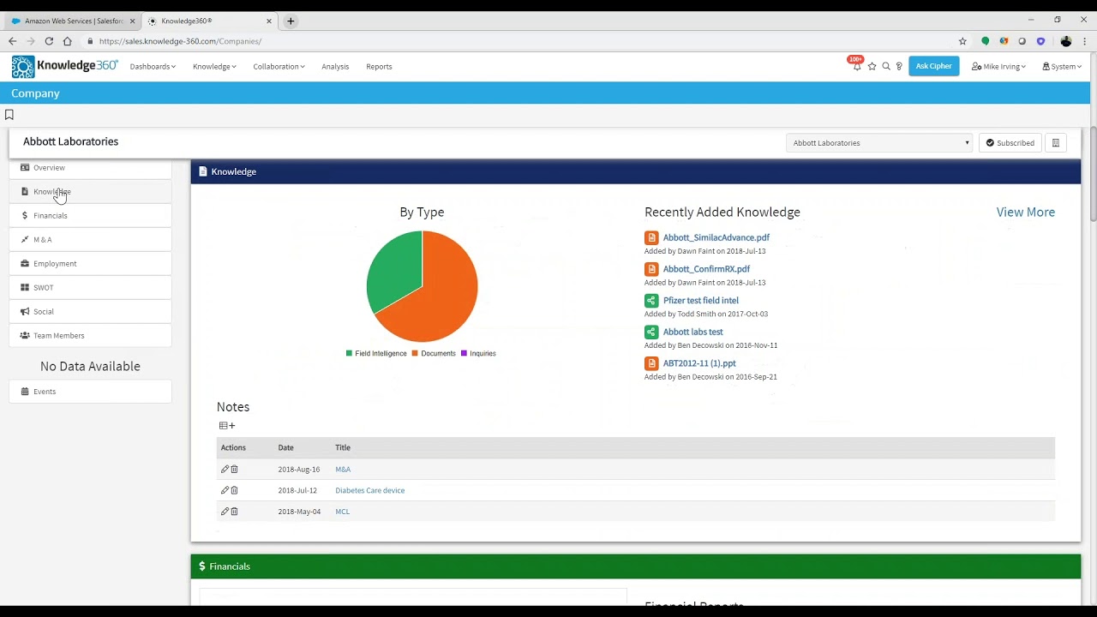Select Financials in the sidebar

90,216
